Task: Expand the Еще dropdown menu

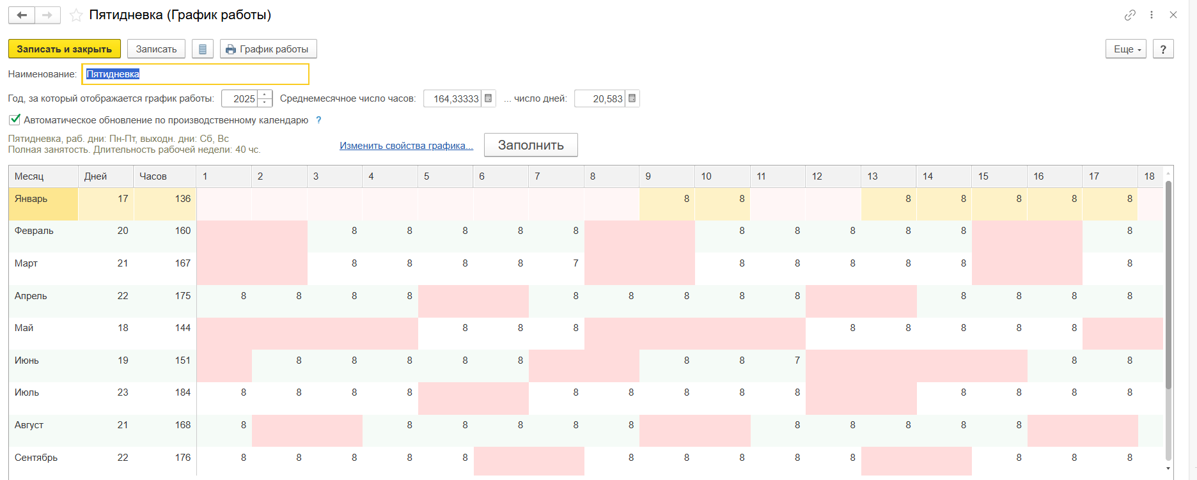Action: pos(1125,49)
